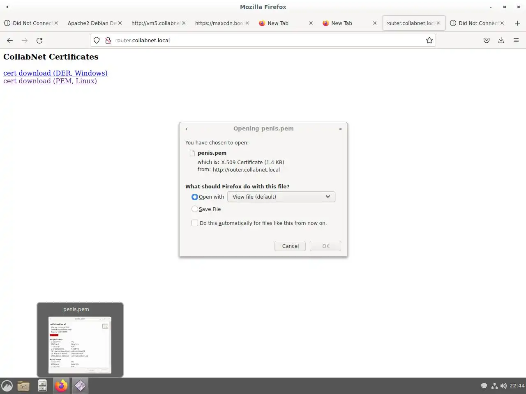526x394 pixels.
Task: Switch to the http://vm5.collabnet tab
Action: tap(155, 23)
